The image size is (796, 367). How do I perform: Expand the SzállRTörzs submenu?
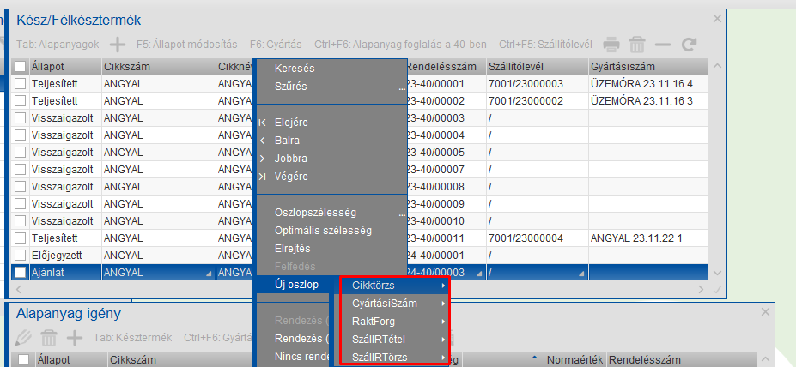coord(394,357)
